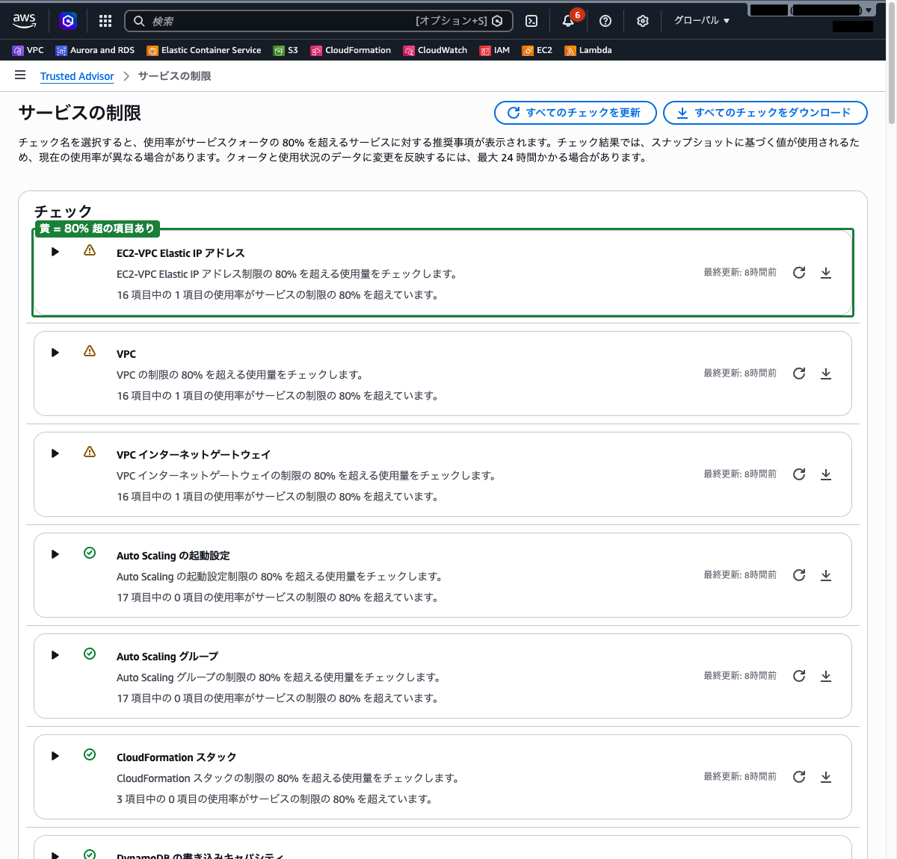Expand the Auto Scaling グループ check
Screen dimensions: 897x859
pyautogui.click(x=55, y=655)
